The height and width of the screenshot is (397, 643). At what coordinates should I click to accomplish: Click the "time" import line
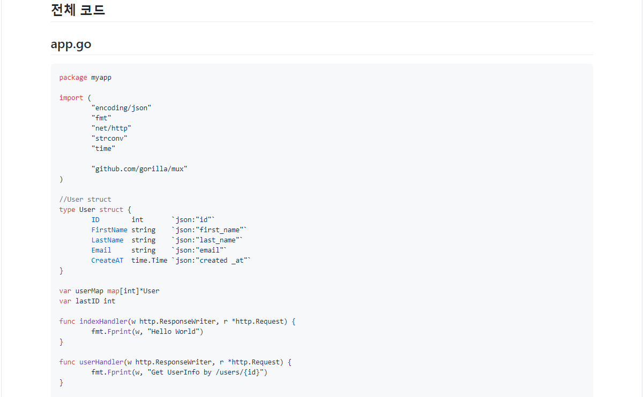click(103, 149)
